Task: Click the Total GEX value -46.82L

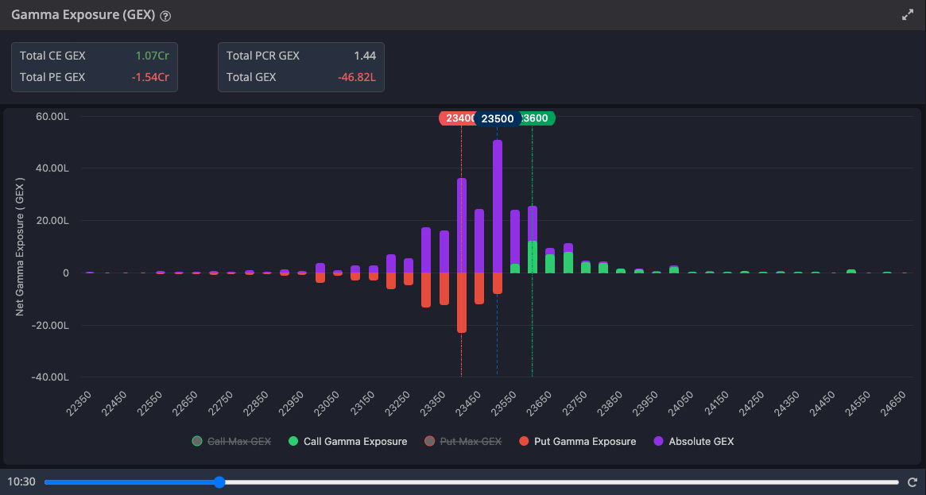Action: pyautogui.click(x=358, y=77)
